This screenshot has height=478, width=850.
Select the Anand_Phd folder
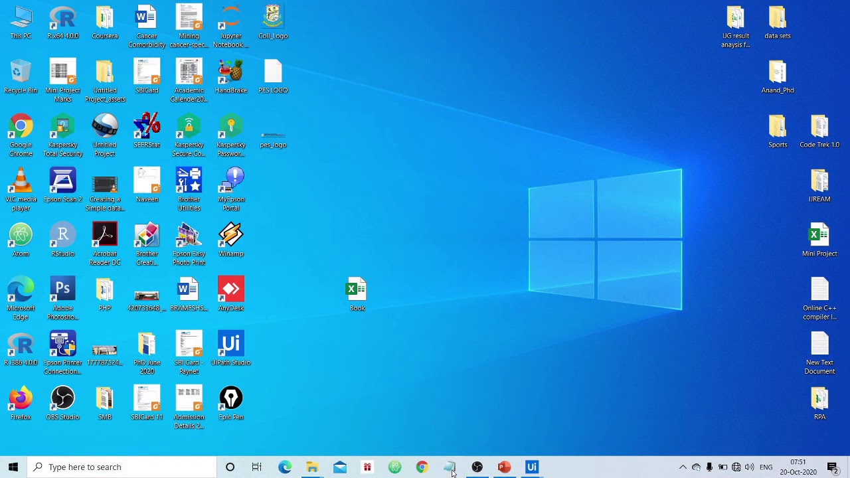[x=778, y=78]
